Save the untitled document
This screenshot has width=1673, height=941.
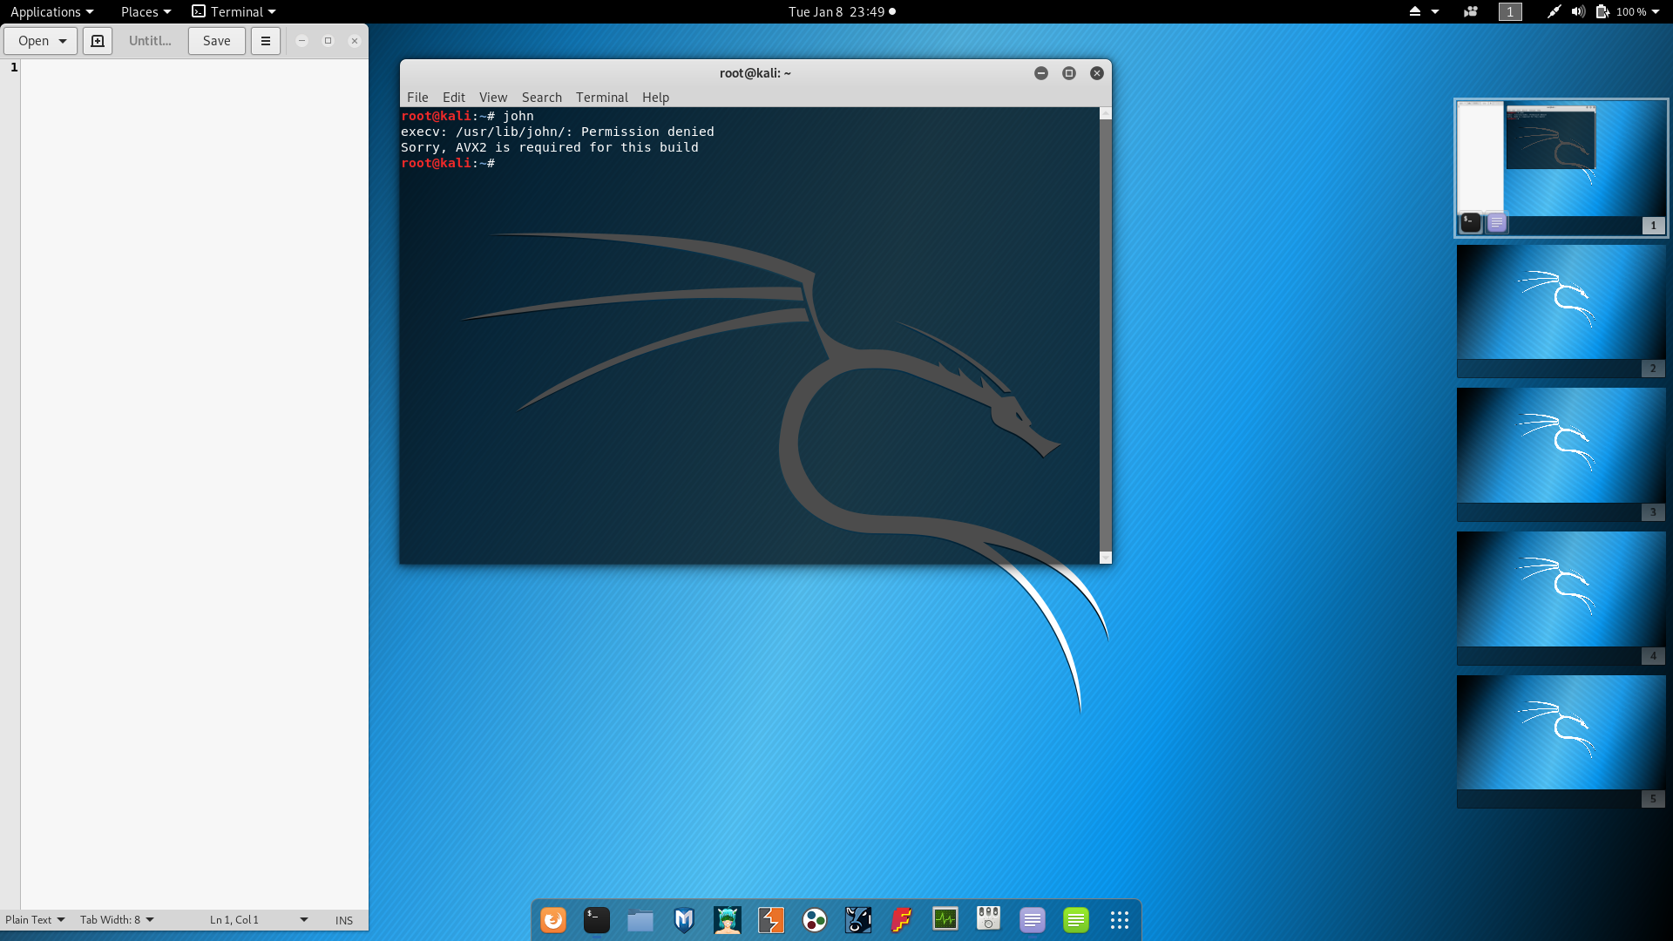coord(217,41)
